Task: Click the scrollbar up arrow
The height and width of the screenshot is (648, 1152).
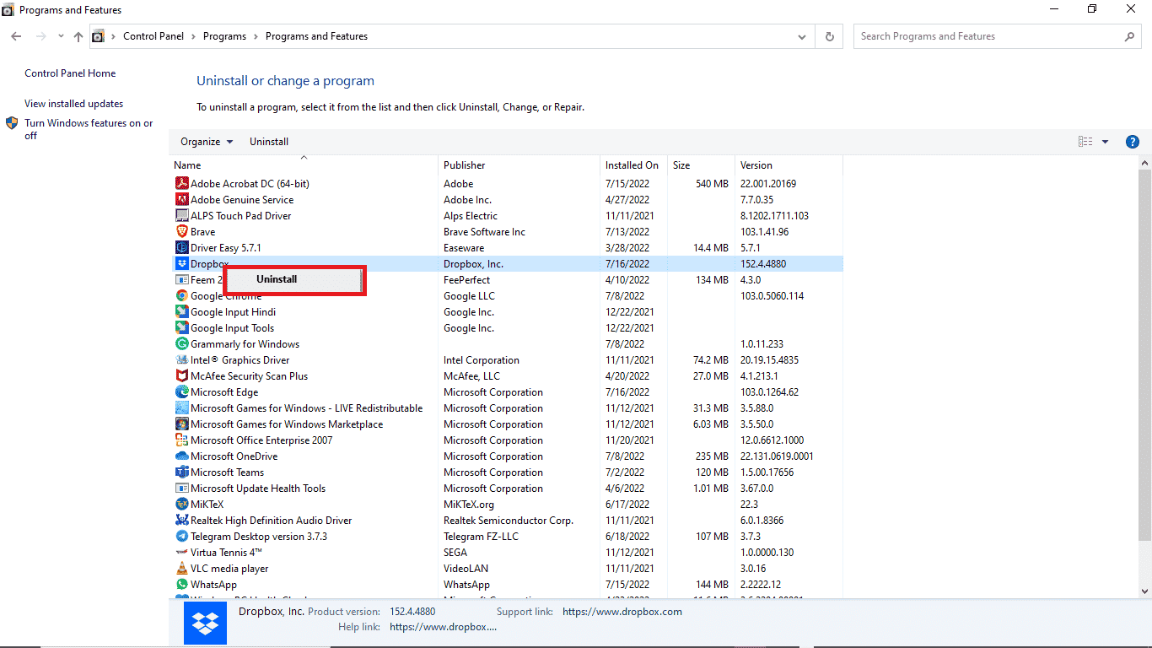Action: pos(1144,163)
